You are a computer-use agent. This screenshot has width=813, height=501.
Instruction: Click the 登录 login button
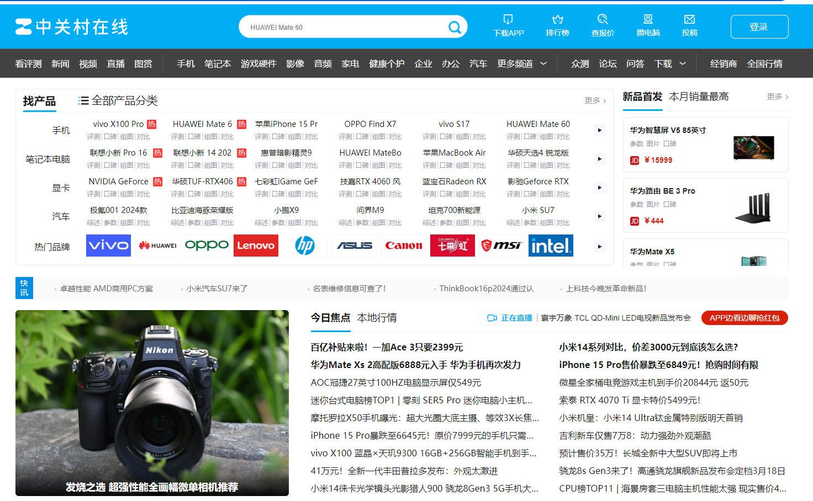[x=759, y=27]
